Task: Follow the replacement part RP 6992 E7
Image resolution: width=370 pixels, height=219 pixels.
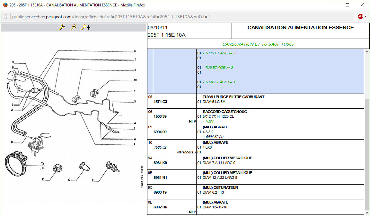Action: [x=187, y=152]
